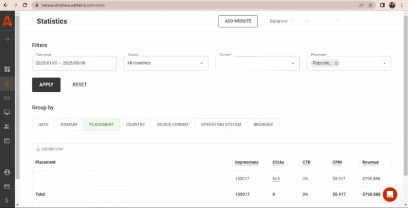Expand the Placement dropdown arrow

[384, 63]
